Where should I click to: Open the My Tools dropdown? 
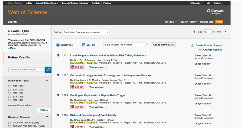171,22
